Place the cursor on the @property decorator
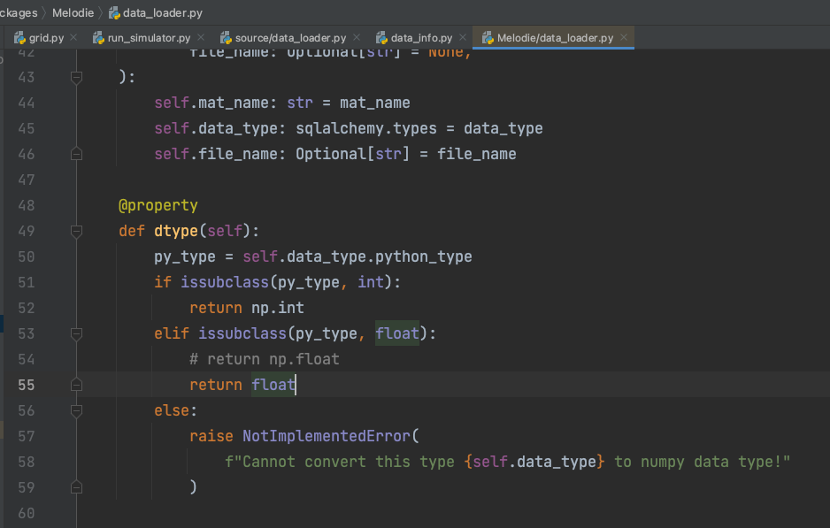This screenshot has width=830, height=528. click(x=158, y=205)
